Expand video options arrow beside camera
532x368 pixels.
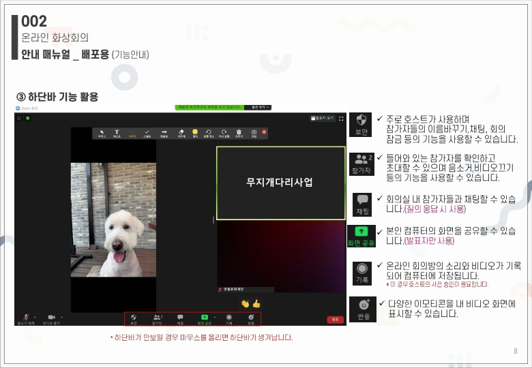click(61, 316)
